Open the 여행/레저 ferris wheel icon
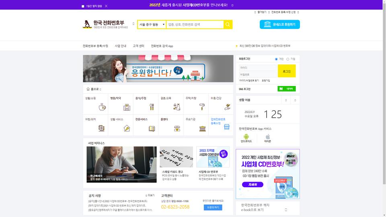 (x=101, y=128)
